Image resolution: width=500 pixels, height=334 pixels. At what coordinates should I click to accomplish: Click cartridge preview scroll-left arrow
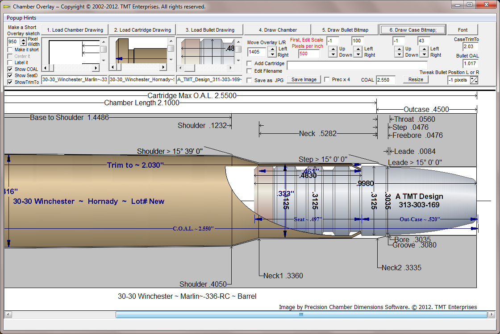pyautogui.click(x=112, y=67)
